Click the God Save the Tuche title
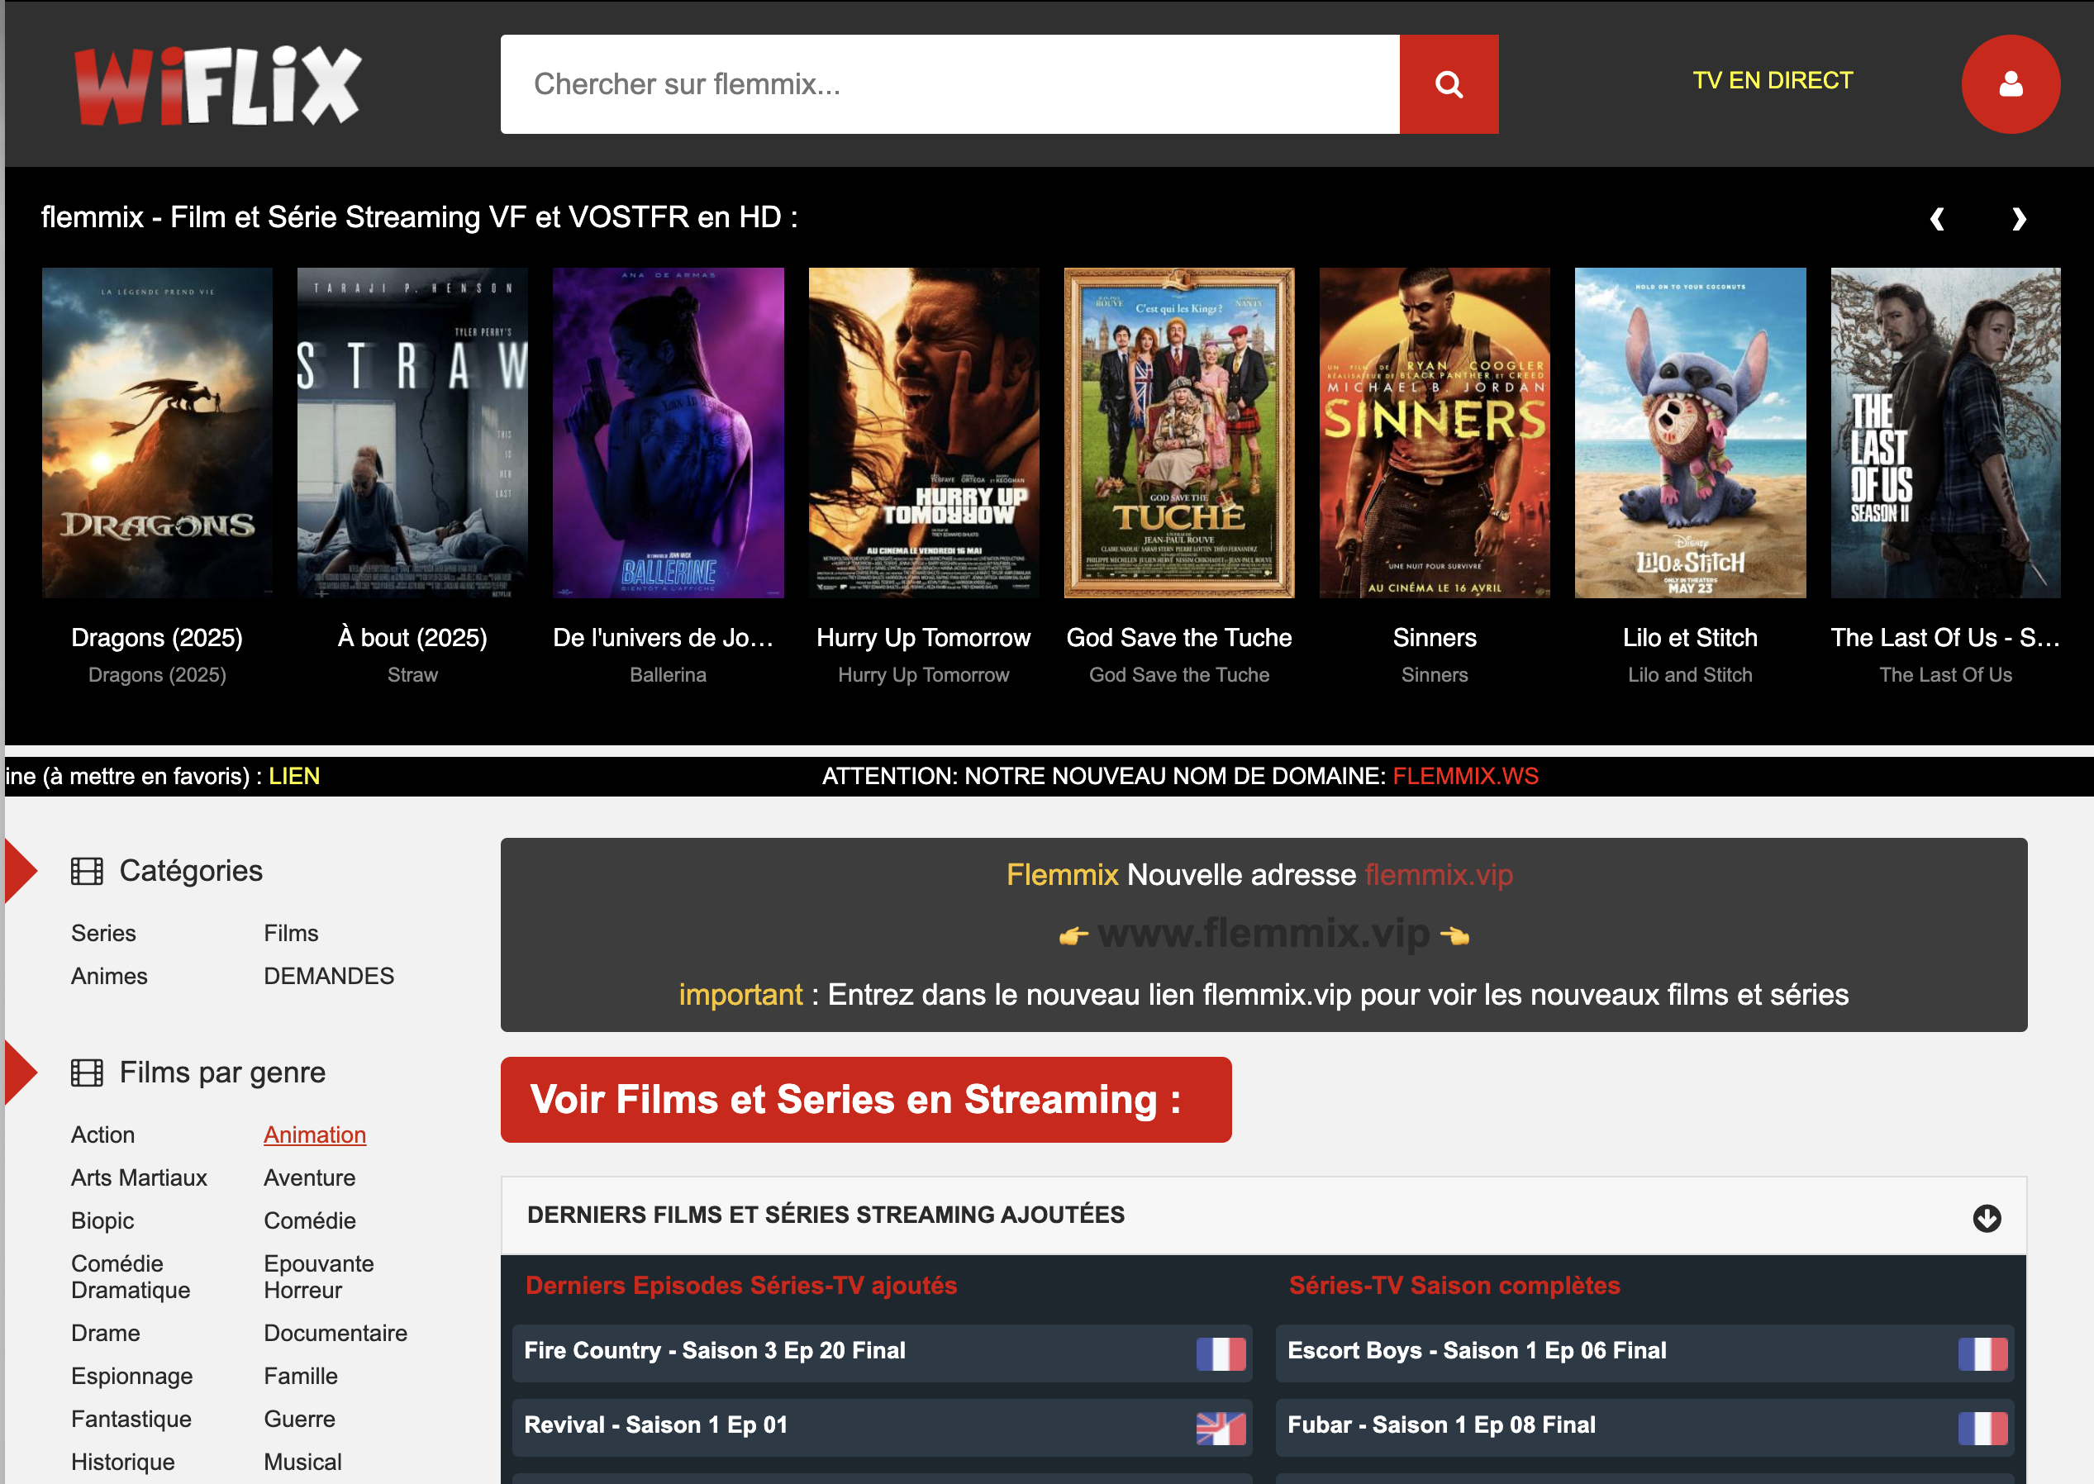The image size is (2094, 1484). [x=1178, y=638]
